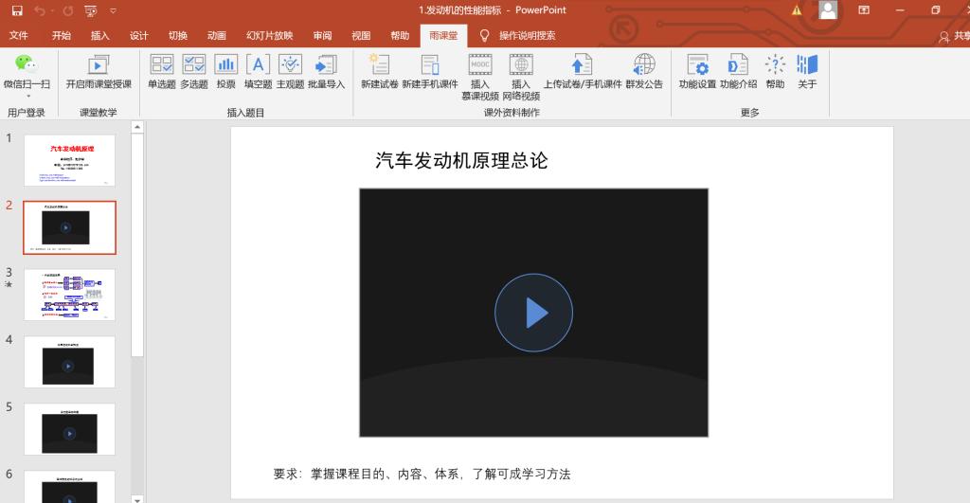Switch to the Transitions (切换) tab
The image size is (970, 503).
pos(177,35)
